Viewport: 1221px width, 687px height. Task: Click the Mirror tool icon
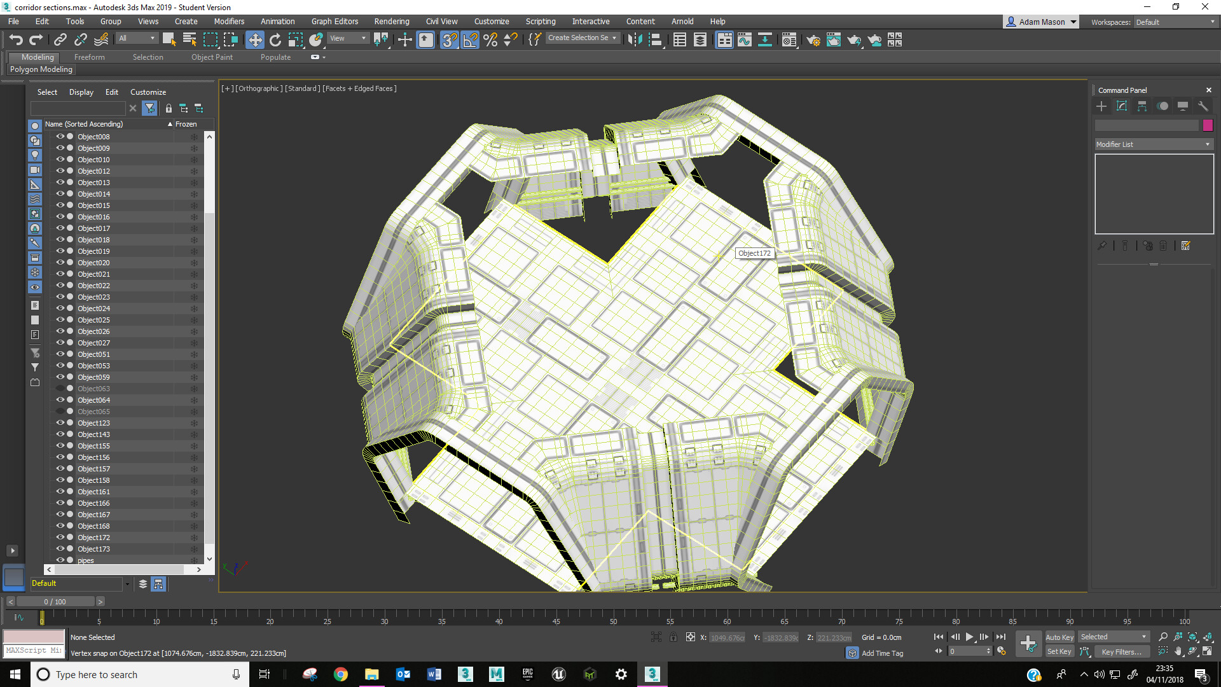tap(635, 40)
